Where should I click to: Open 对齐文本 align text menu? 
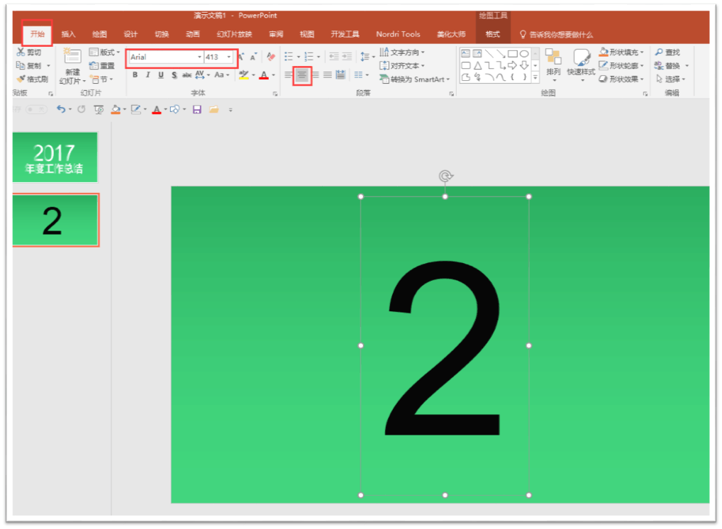(402, 66)
